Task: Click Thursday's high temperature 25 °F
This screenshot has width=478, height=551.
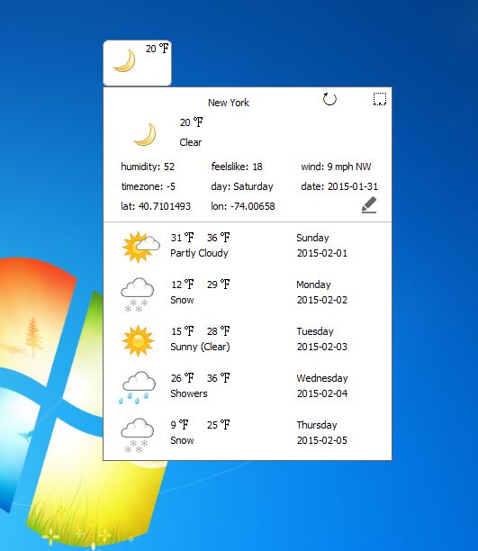Action: coord(218,424)
